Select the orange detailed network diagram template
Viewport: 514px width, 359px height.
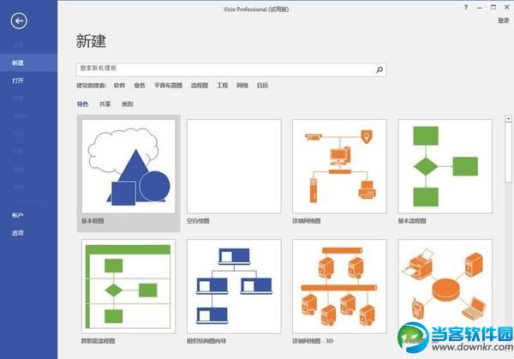(339, 166)
